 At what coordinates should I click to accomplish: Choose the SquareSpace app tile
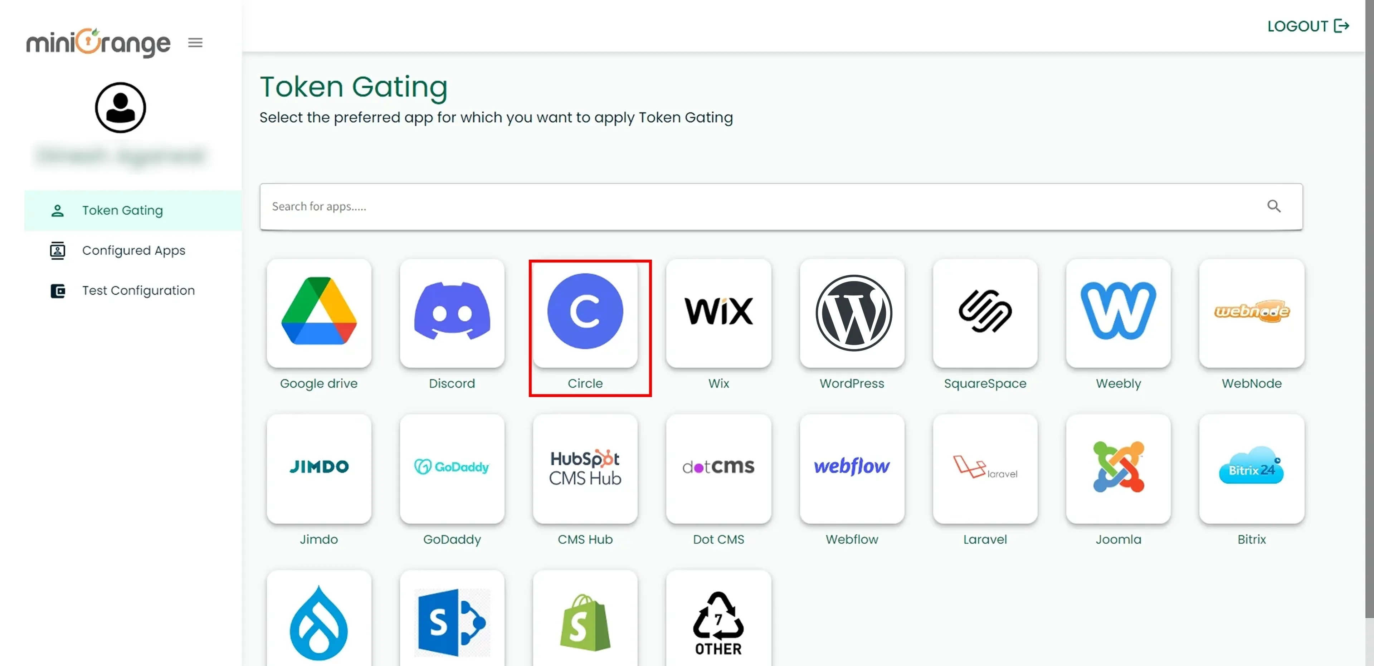985,313
